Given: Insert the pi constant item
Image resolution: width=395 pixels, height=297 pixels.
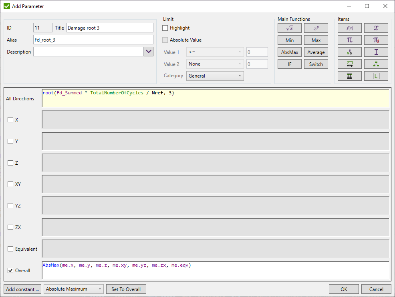Looking at the screenshot, I should [349, 40].
